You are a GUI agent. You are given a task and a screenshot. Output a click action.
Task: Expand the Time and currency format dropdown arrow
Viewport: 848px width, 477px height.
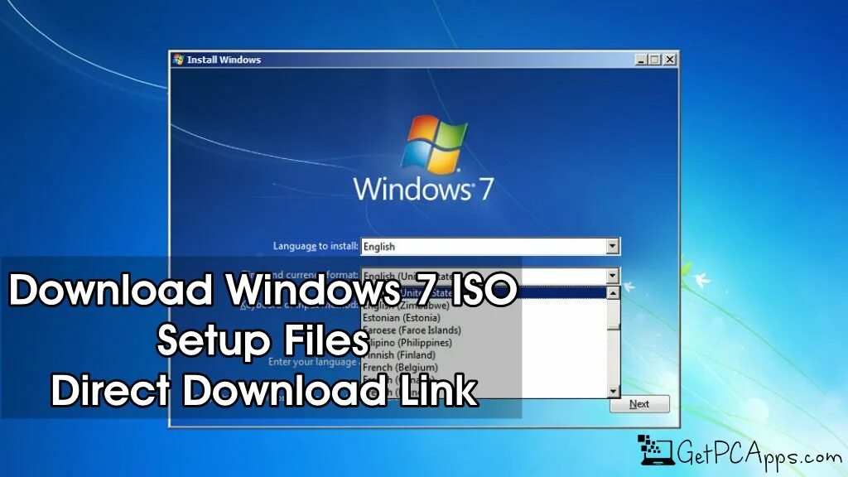pos(612,276)
